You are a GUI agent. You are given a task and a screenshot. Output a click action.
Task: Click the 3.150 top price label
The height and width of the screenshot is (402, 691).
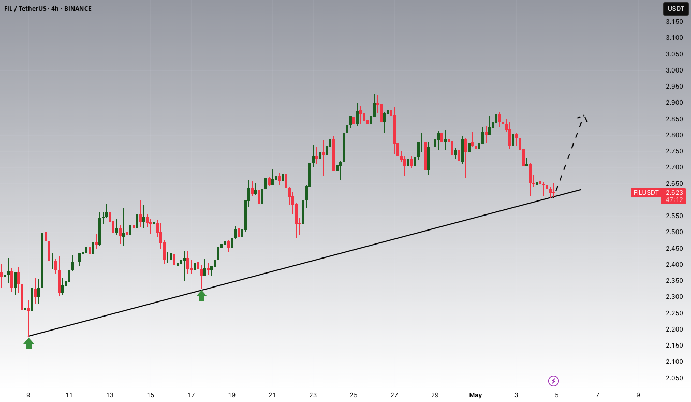[x=673, y=22]
